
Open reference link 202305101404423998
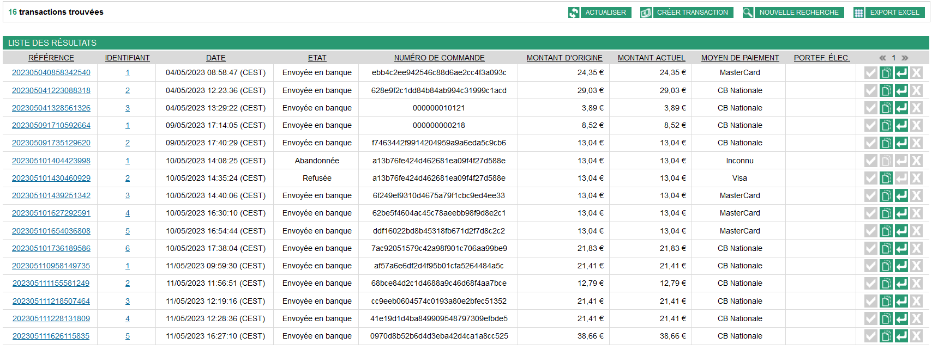51,161
